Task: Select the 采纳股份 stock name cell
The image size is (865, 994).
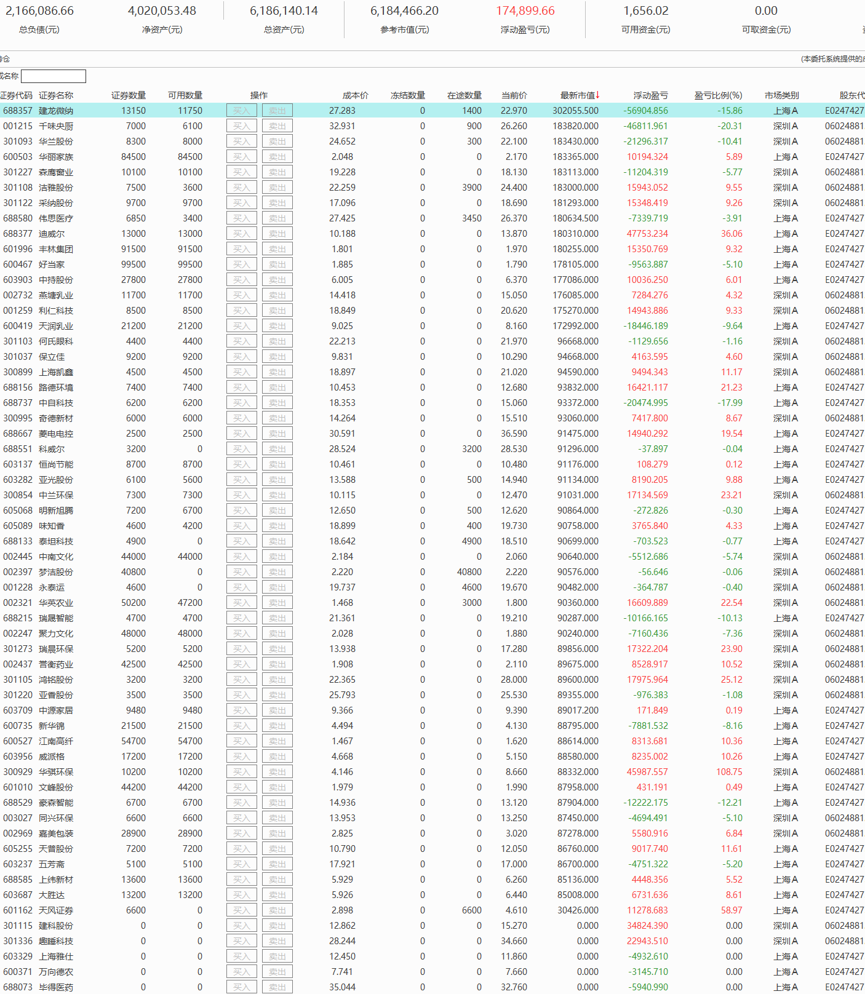Action: coord(56,203)
